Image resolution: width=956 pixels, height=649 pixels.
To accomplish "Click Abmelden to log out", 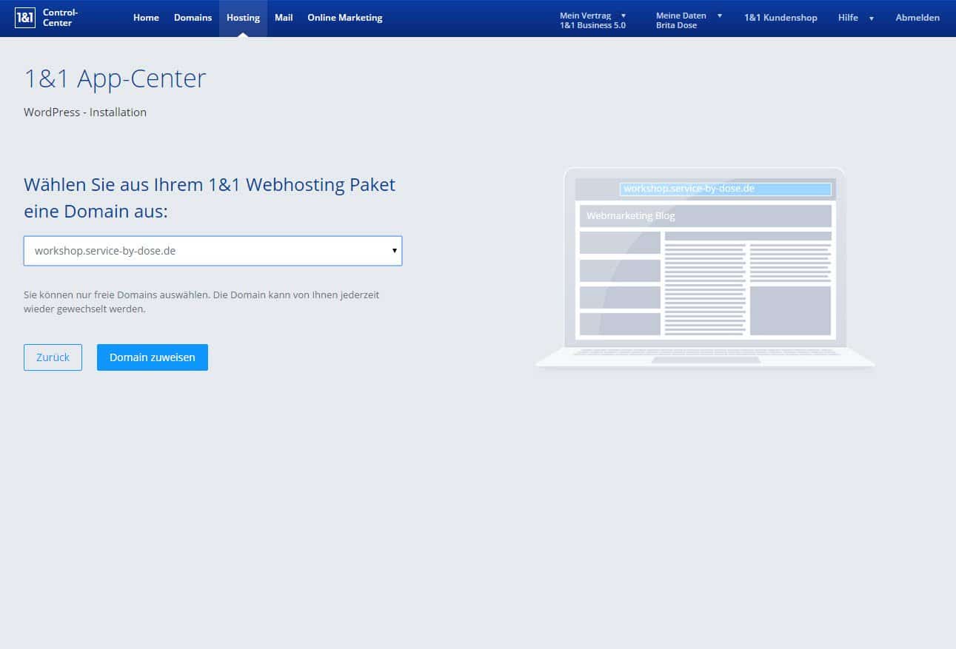I will pyautogui.click(x=917, y=18).
